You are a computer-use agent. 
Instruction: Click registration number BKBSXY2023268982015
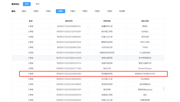69,26
